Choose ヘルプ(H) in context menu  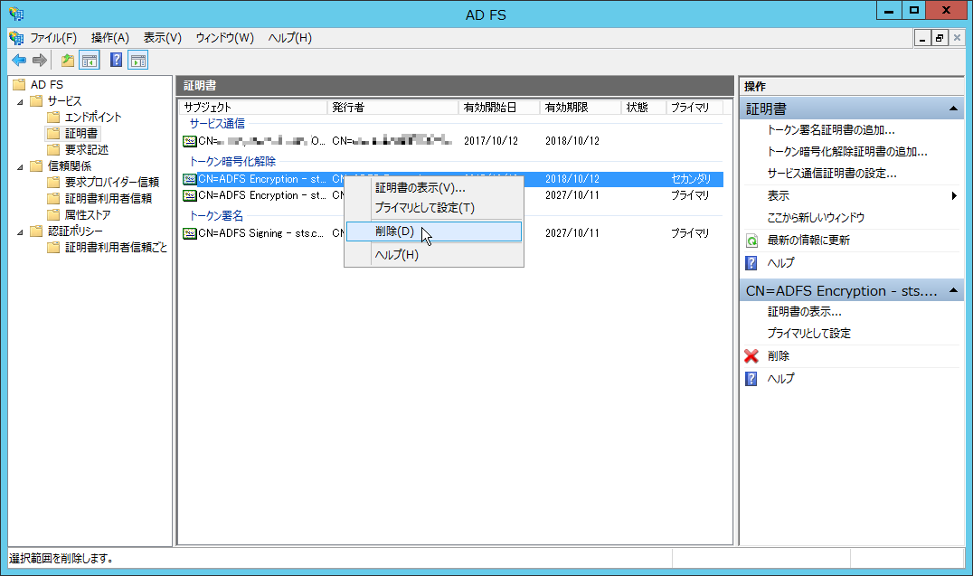[434, 255]
